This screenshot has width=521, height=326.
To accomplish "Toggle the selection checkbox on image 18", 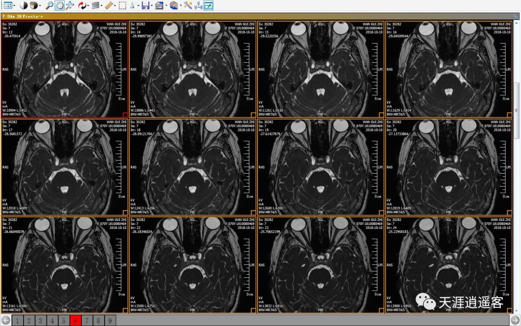I will click(x=253, y=212).
